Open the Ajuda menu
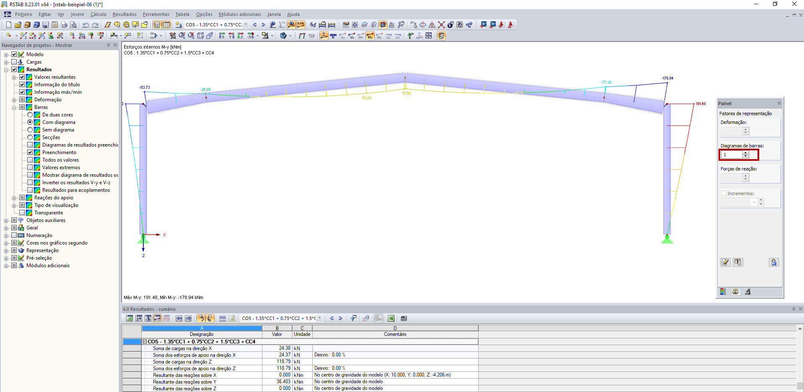 (x=293, y=14)
